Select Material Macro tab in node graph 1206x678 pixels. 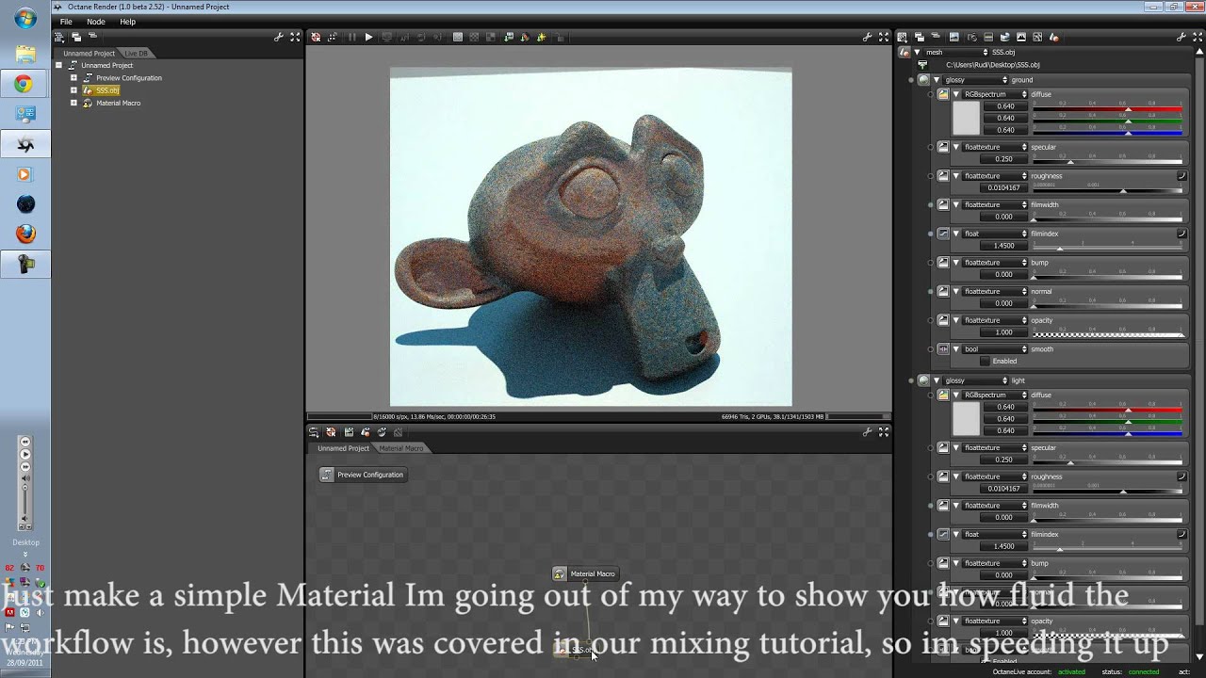(x=401, y=448)
